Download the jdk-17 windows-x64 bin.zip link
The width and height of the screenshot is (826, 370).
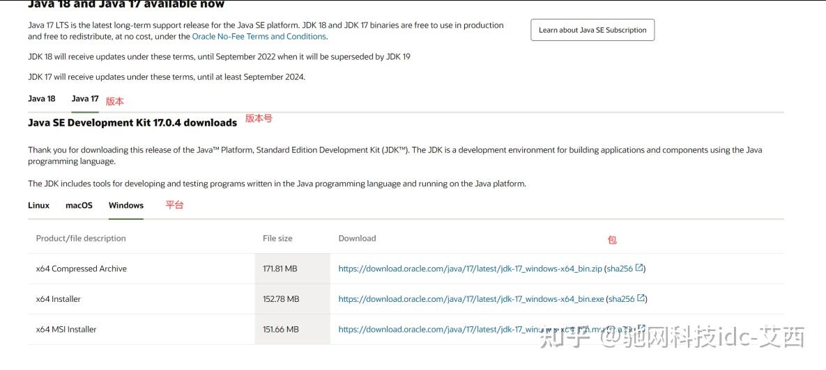pyautogui.click(x=470, y=268)
